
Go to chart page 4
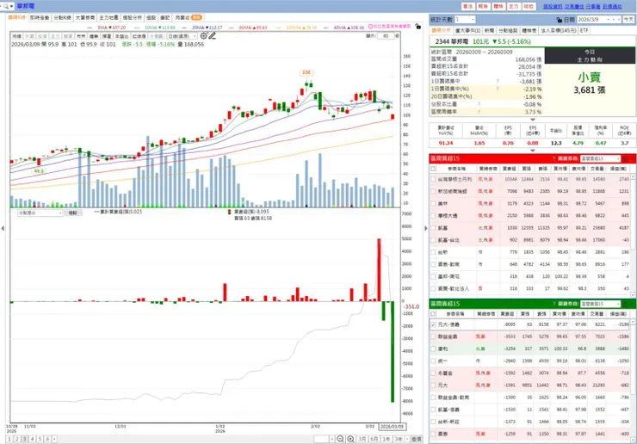(33, 439)
